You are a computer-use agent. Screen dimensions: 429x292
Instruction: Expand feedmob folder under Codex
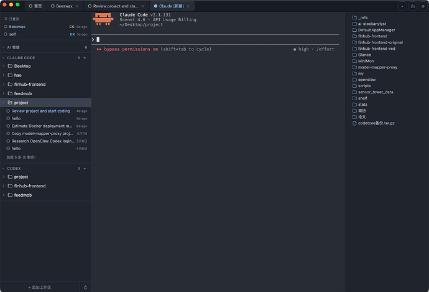(x=4, y=195)
